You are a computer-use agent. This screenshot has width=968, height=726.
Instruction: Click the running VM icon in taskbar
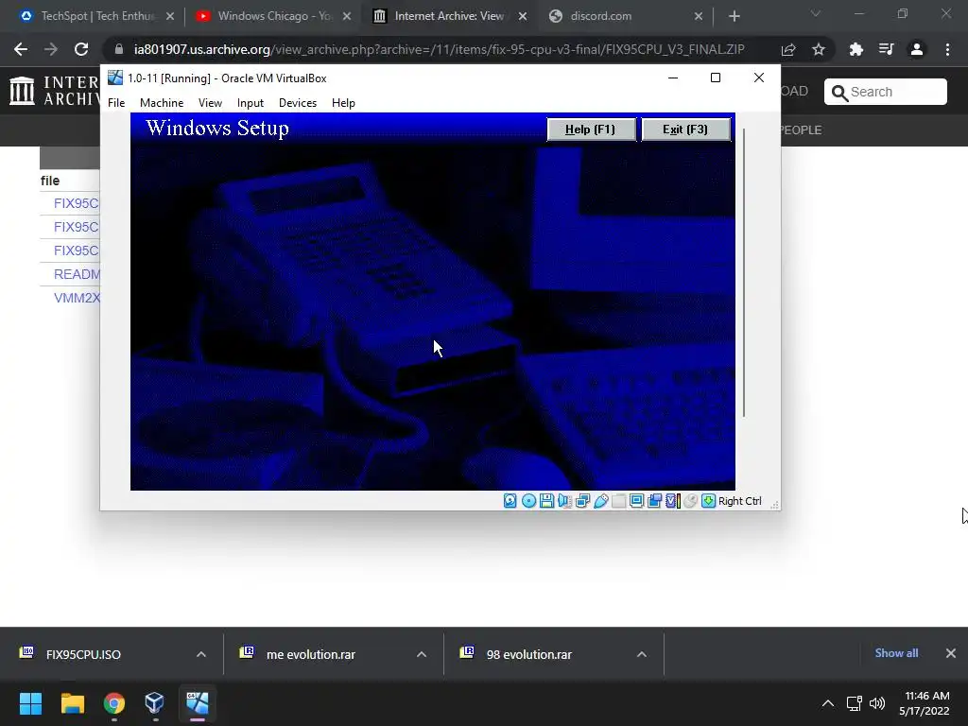pos(197,703)
